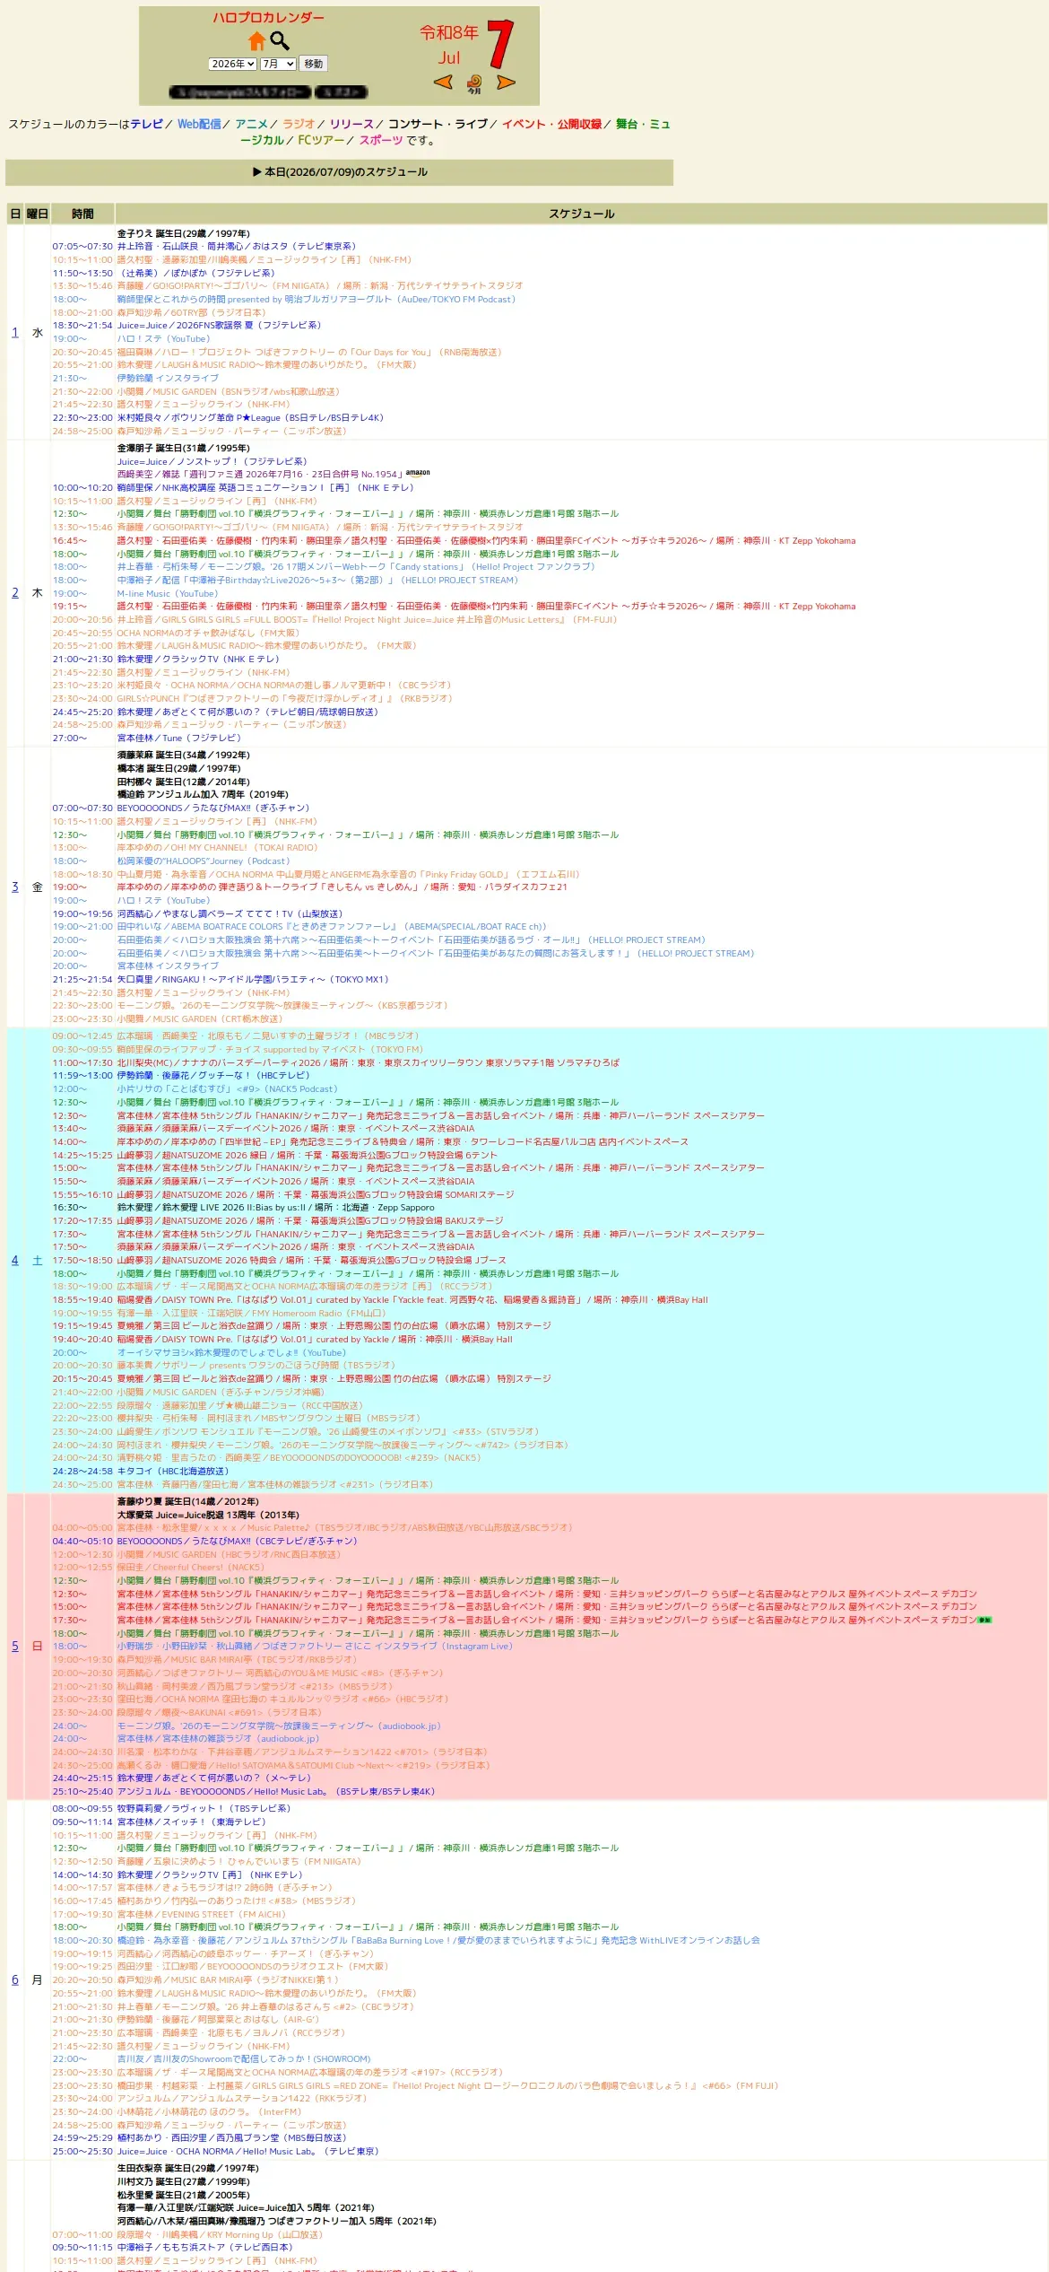The image size is (1049, 2272).
Task: Open ハロ！ステ (YouTube) entry on day 1
Action: pos(163,339)
